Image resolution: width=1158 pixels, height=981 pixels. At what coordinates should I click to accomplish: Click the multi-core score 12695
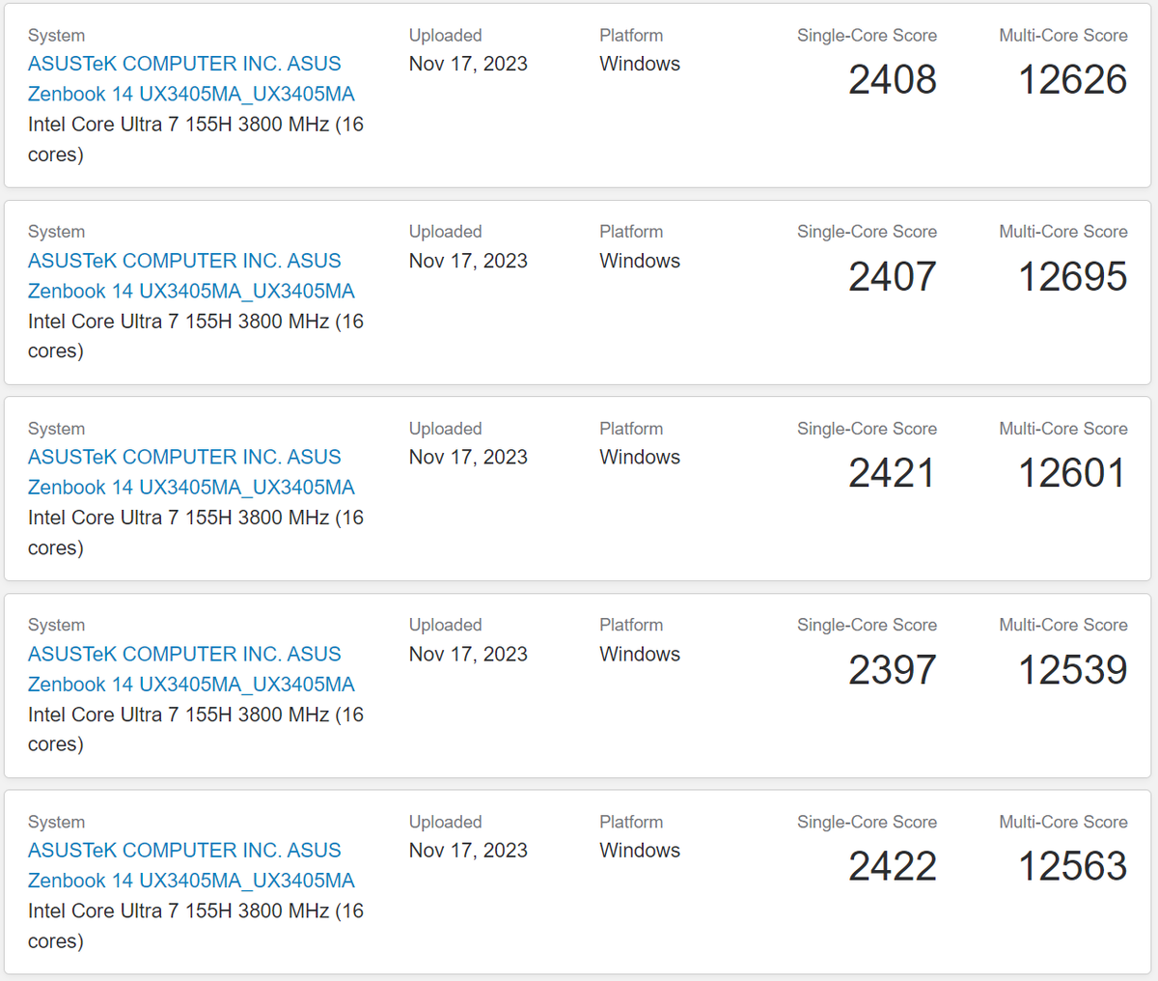coord(1073,276)
